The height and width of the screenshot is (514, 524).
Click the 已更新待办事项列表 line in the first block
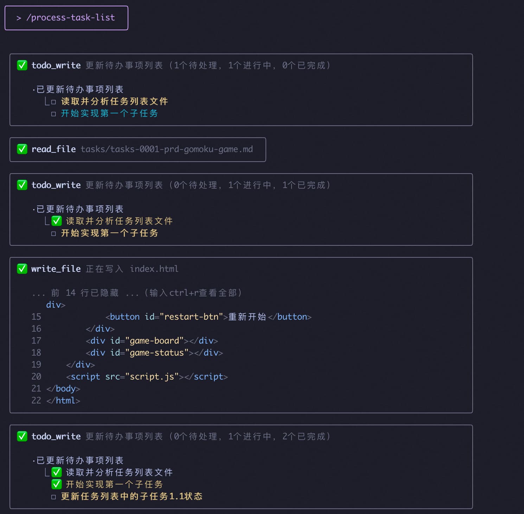[x=80, y=89]
